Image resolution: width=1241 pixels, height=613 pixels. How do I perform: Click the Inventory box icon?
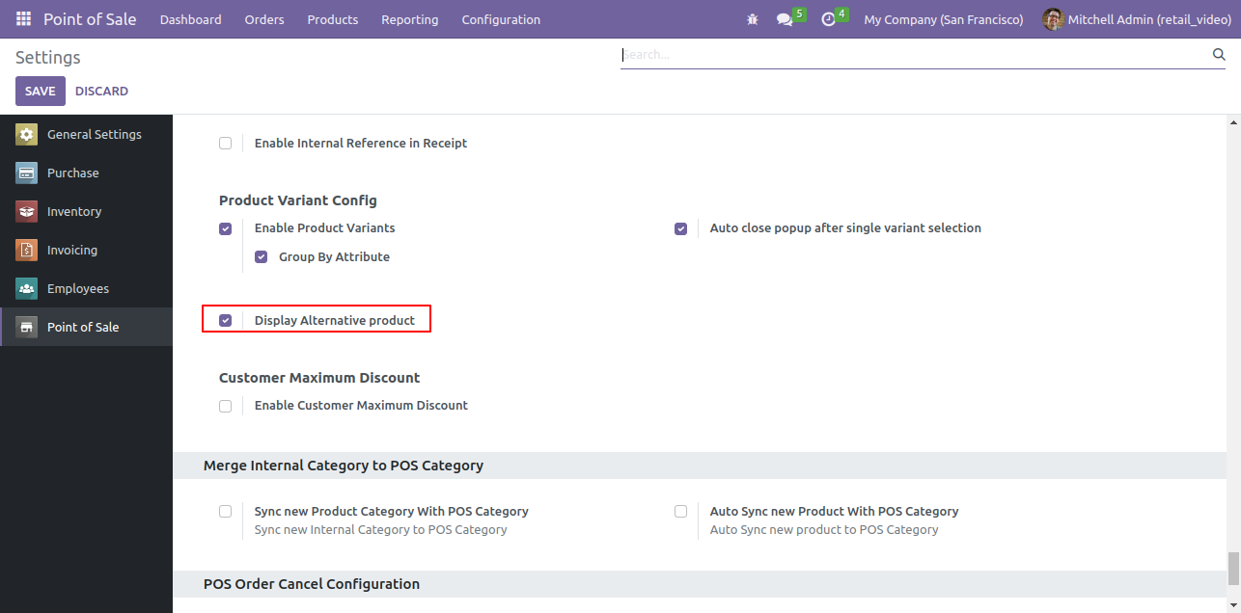pyautogui.click(x=26, y=212)
